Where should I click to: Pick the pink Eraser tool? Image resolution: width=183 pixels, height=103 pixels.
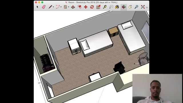tap(44, 7)
